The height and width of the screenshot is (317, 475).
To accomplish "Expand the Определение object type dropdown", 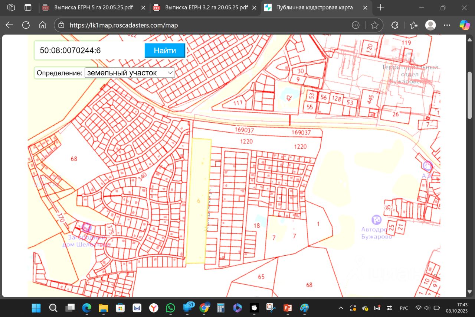I will [x=130, y=73].
